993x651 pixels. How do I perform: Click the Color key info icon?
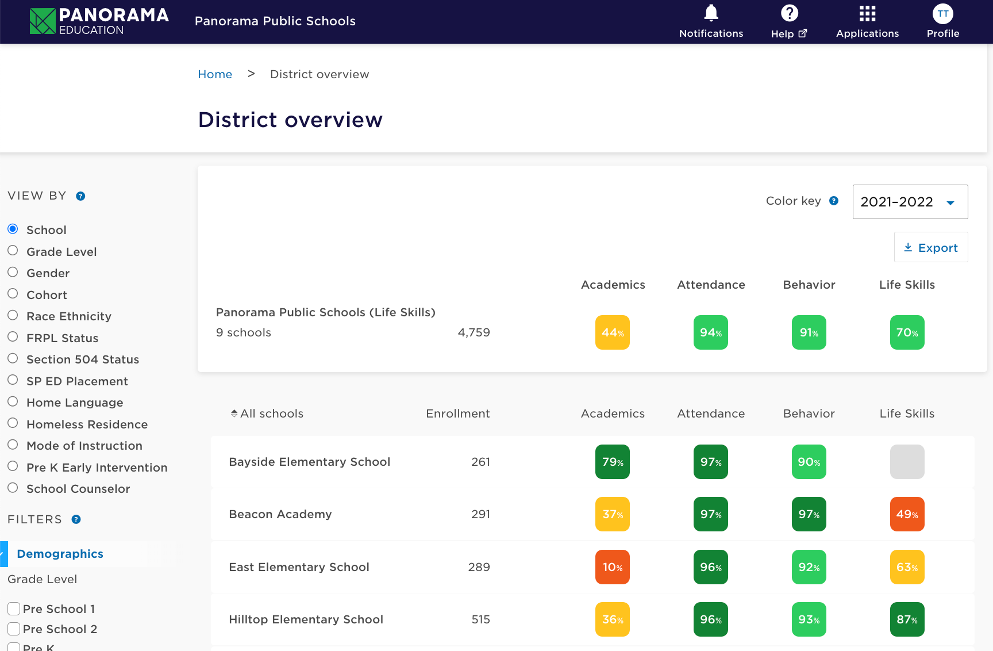834,201
